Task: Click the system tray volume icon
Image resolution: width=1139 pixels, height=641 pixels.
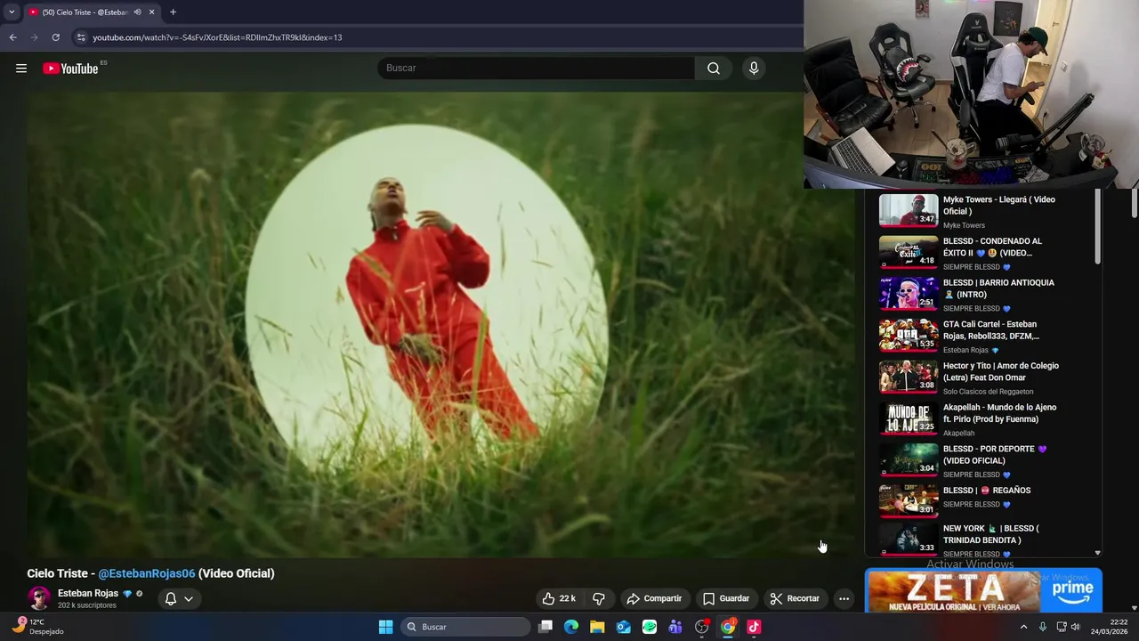Action: 1076,627
